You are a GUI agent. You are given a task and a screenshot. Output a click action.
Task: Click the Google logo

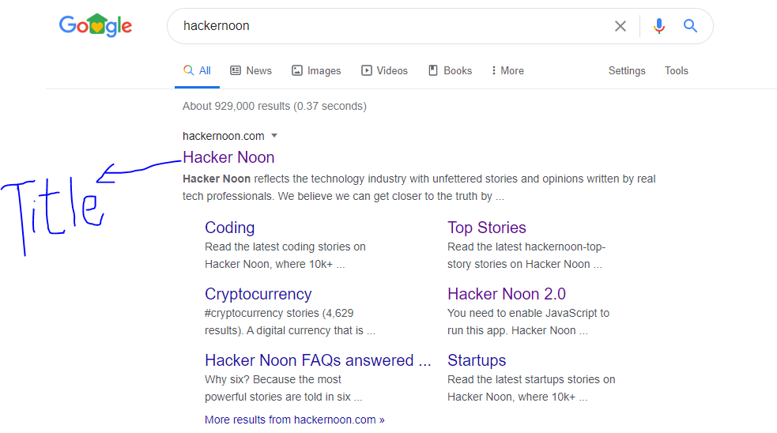[95, 26]
